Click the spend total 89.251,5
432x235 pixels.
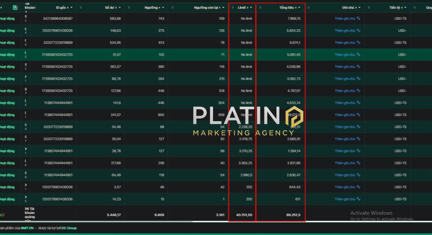point(293,215)
